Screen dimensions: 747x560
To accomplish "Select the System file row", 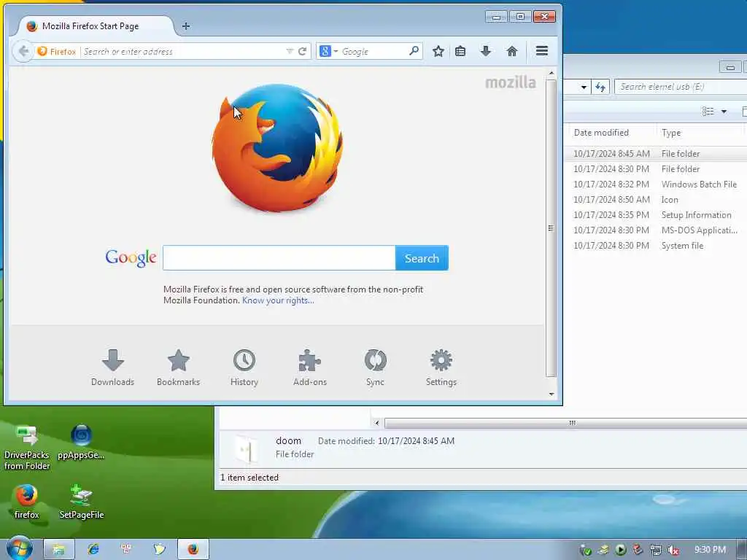I will point(656,246).
